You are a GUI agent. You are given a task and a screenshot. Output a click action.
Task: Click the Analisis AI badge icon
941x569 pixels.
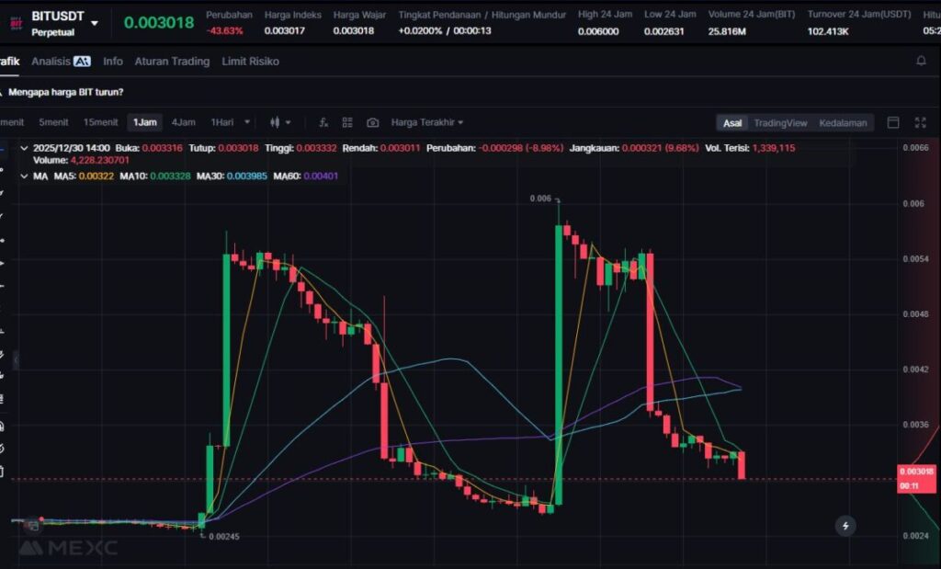[x=82, y=62]
